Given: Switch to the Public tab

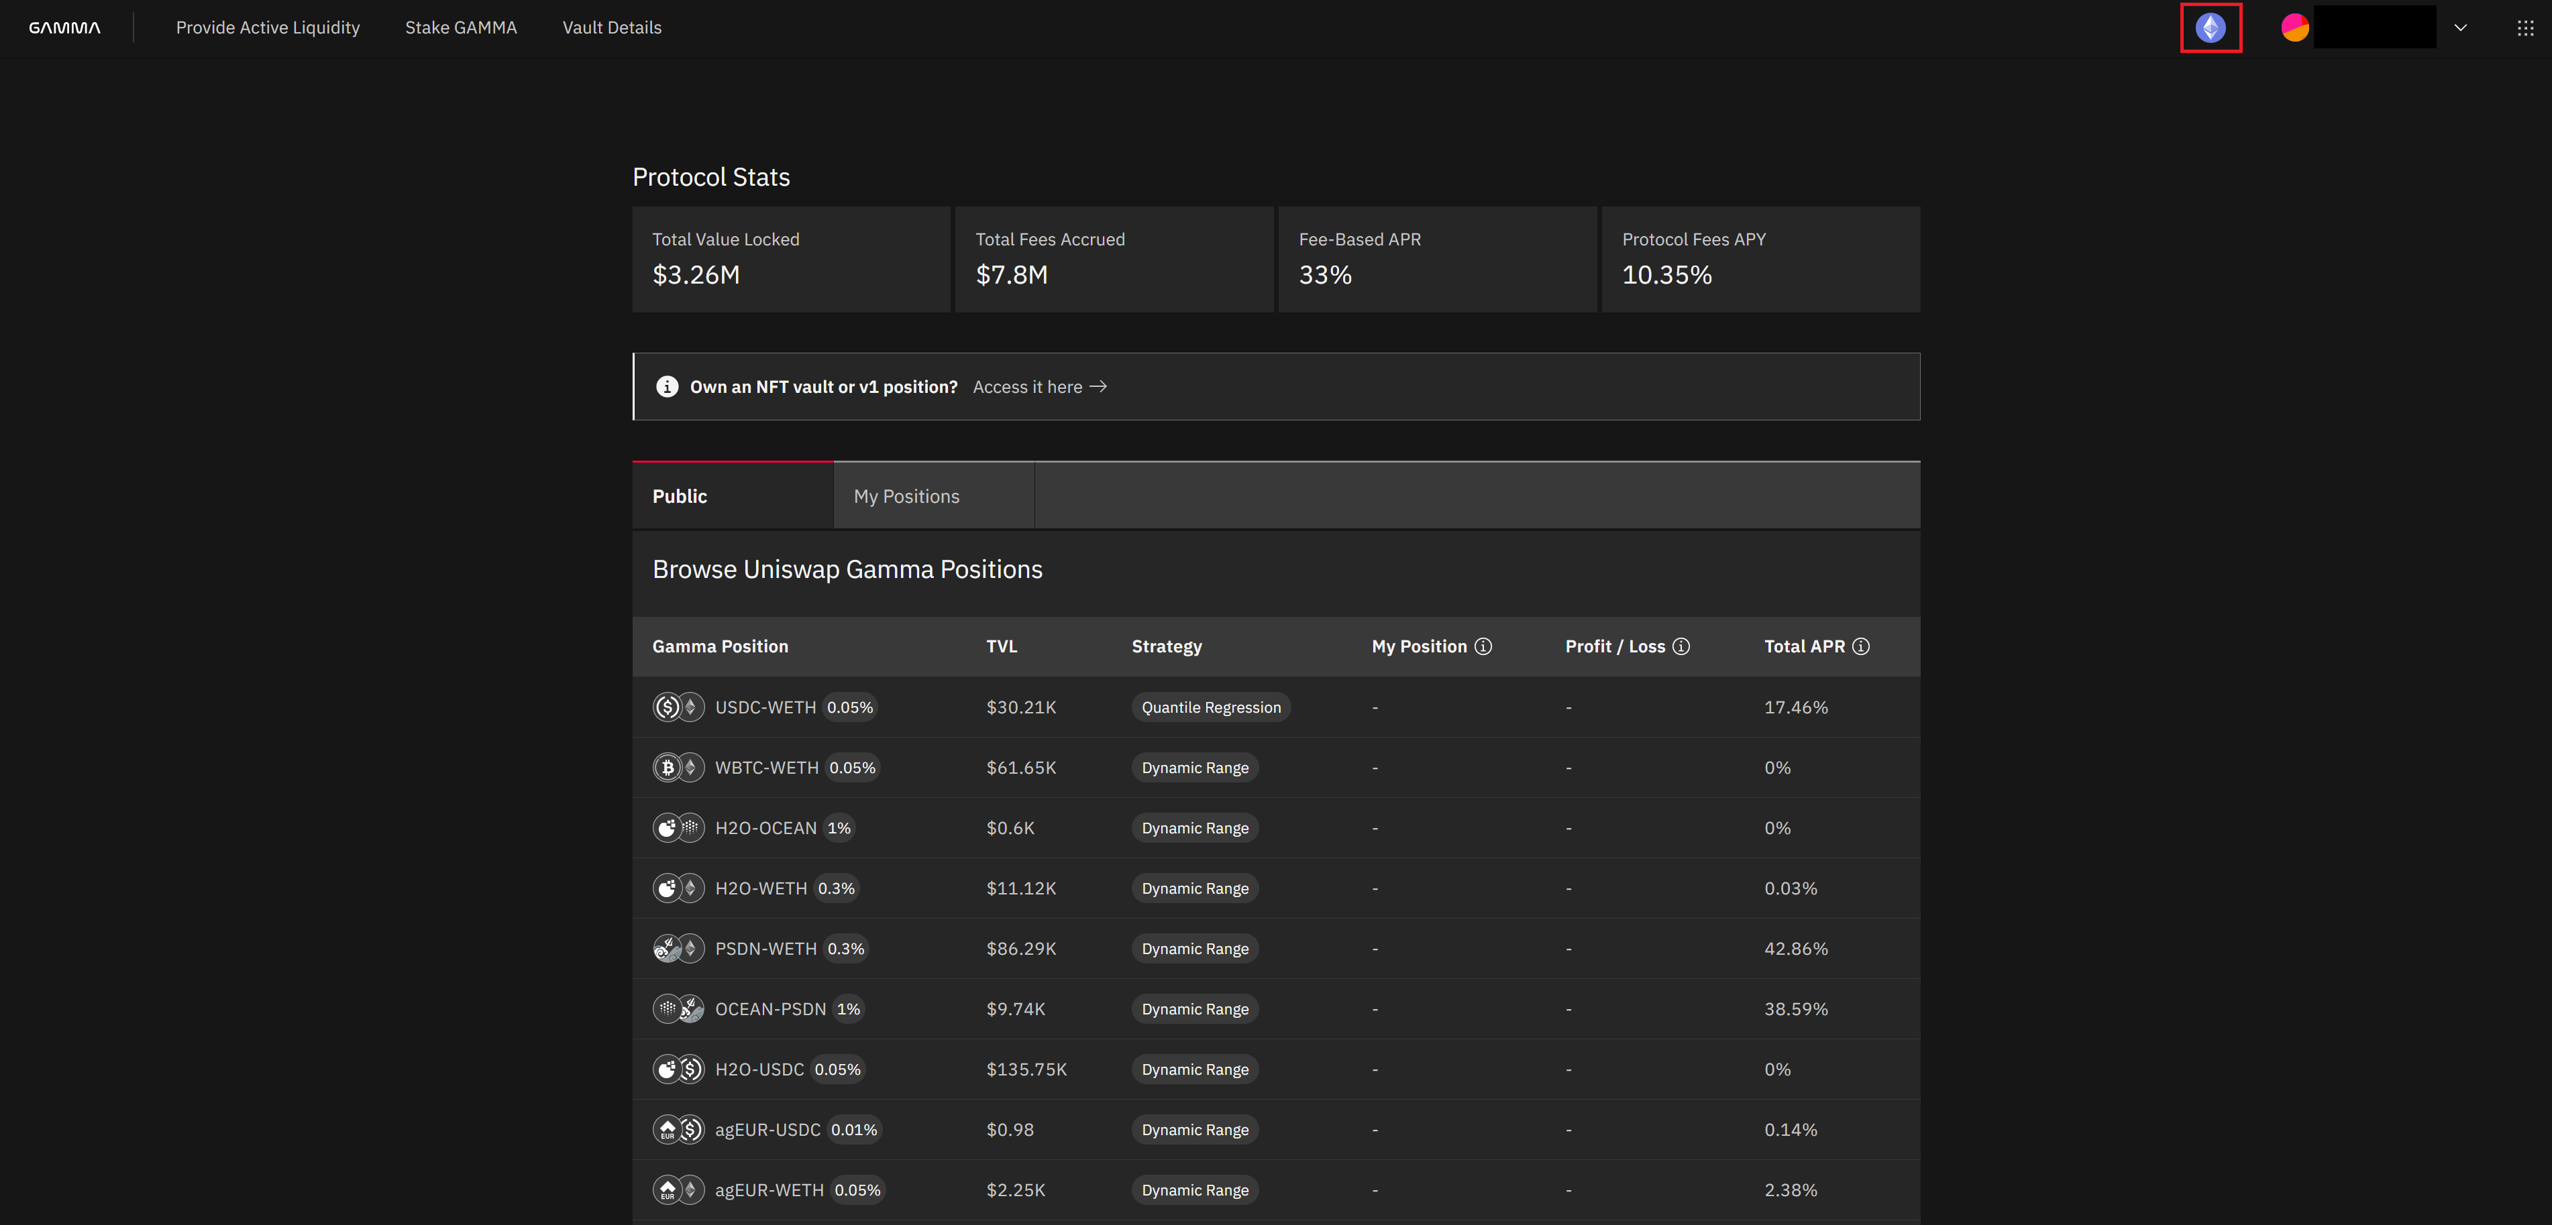Looking at the screenshot, I should [733, 496].
